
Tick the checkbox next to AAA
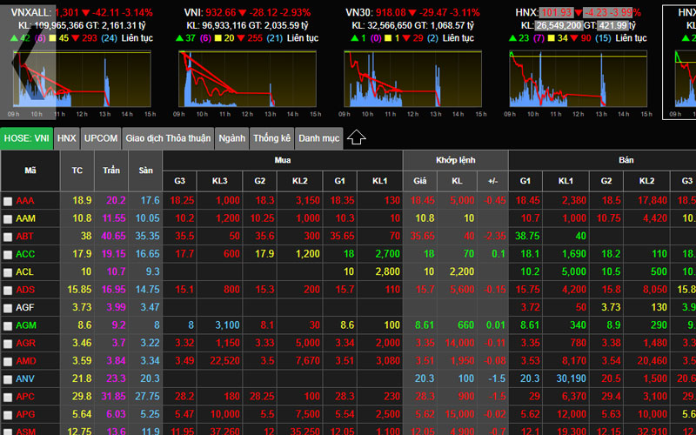[8, 200]
